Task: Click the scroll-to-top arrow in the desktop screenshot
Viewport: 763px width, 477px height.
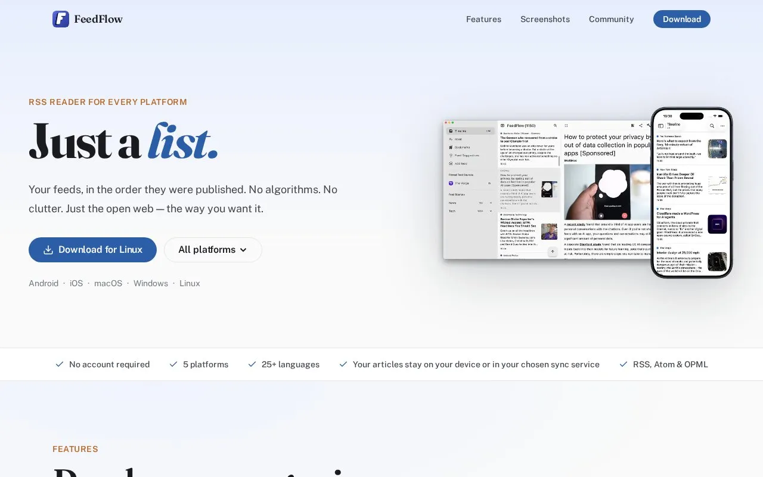Action: [553, 252]
